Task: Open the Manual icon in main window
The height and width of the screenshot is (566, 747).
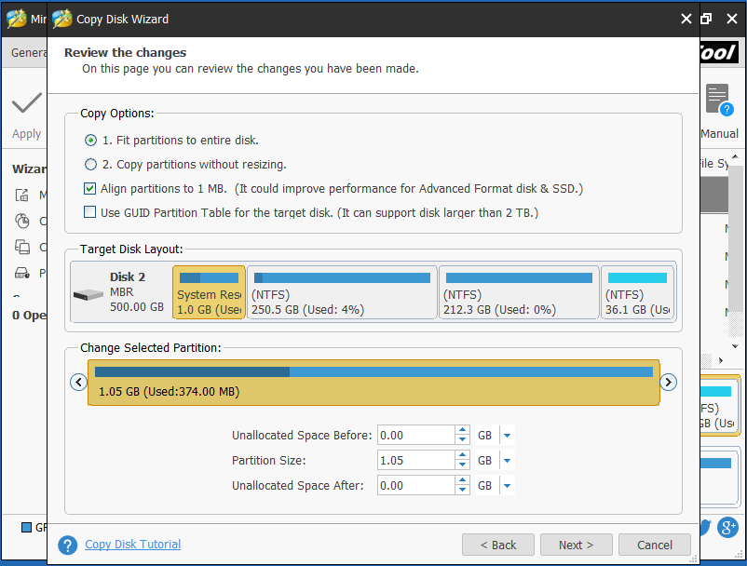Action: (719, 100)
